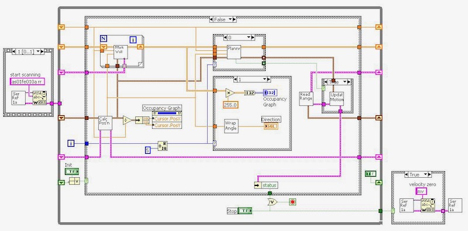
Task: Click the Plannr subVI node
Action: [233, 52]
